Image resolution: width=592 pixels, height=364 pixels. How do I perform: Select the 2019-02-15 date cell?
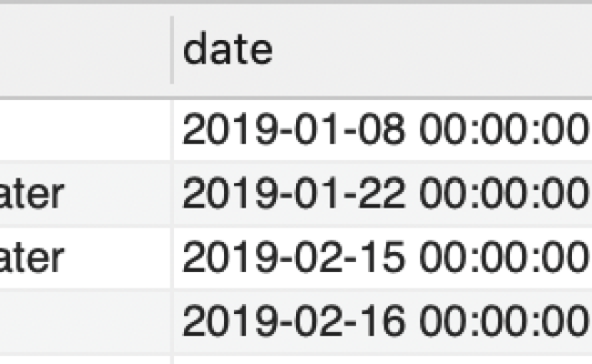pos(383,258)
